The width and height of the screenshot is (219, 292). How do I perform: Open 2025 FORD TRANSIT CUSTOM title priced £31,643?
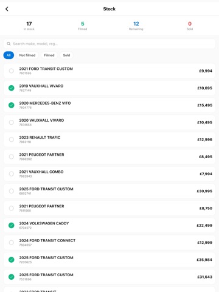pos(46,275)
